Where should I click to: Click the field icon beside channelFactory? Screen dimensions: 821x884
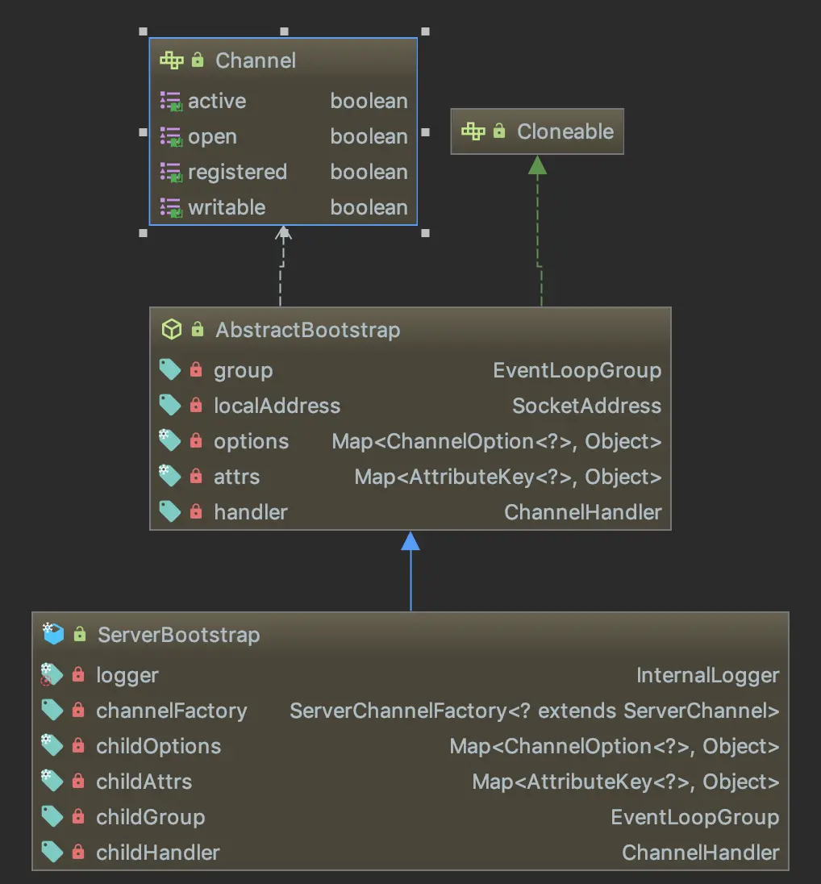(53, 710)
